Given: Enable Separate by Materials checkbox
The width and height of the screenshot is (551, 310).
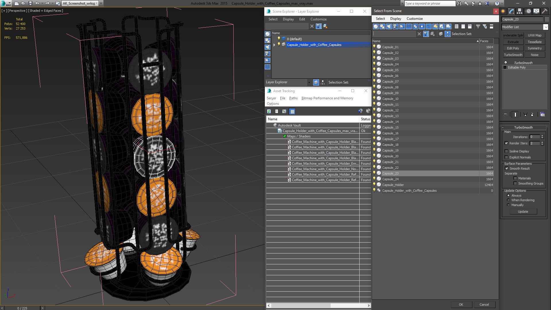Looking at the screenshot, I should click(515, 178).
